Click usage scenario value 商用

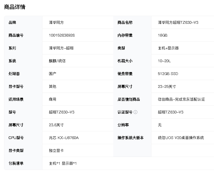point(53,99)
